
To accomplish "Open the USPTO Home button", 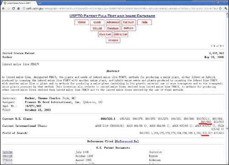I will 82,22.
